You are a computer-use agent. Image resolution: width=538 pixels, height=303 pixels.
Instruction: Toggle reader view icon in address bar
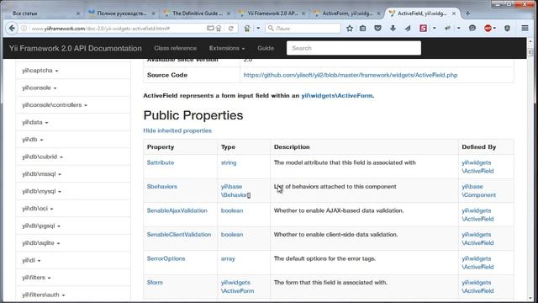click(x=210, y=29)
